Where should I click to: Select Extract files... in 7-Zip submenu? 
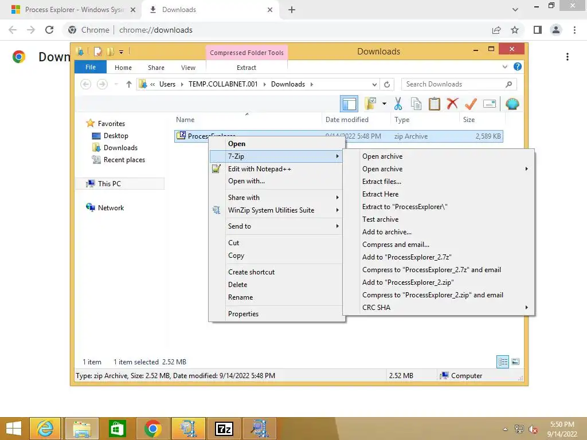(x=381, y=182)
